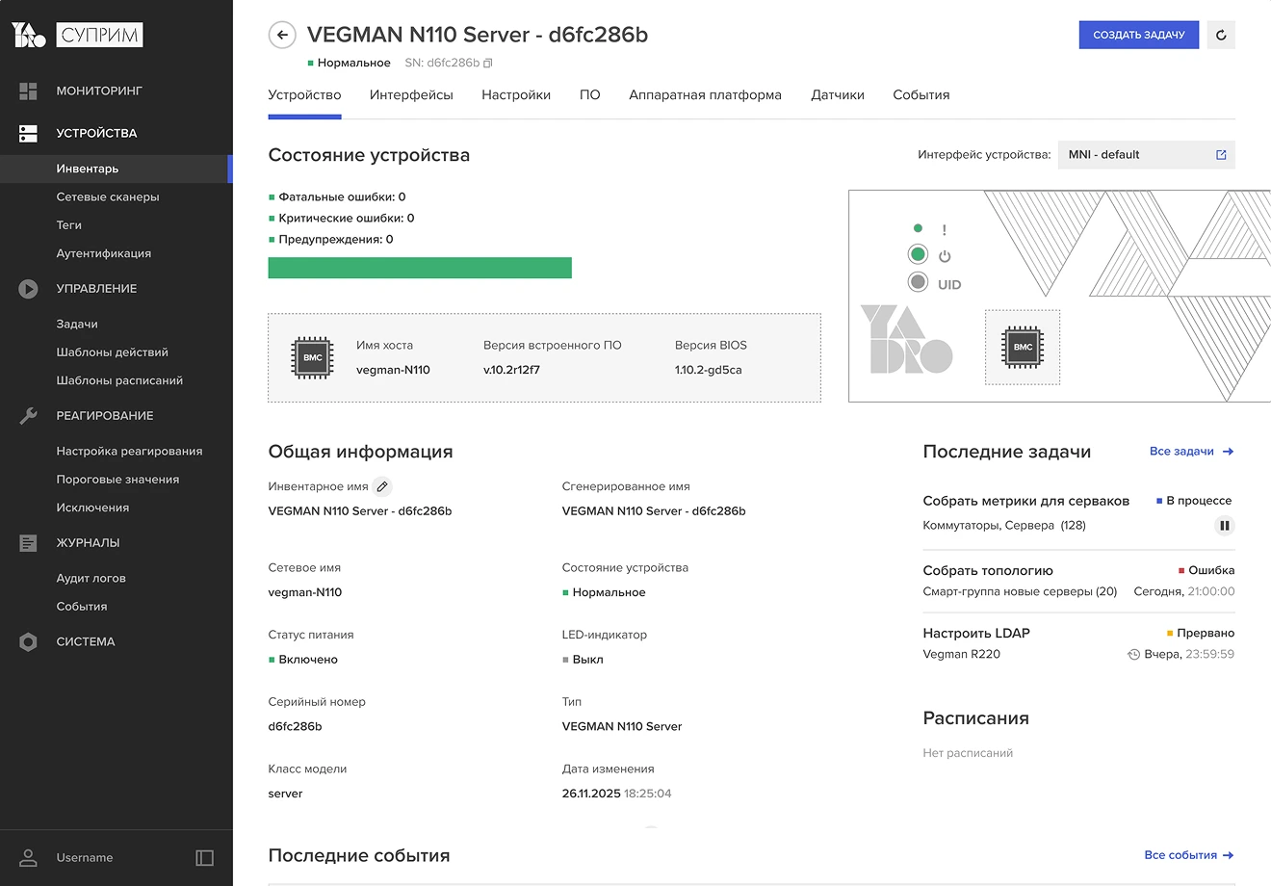Click the green device health progress bar
1271x886 pixels.
click(420, 268)
